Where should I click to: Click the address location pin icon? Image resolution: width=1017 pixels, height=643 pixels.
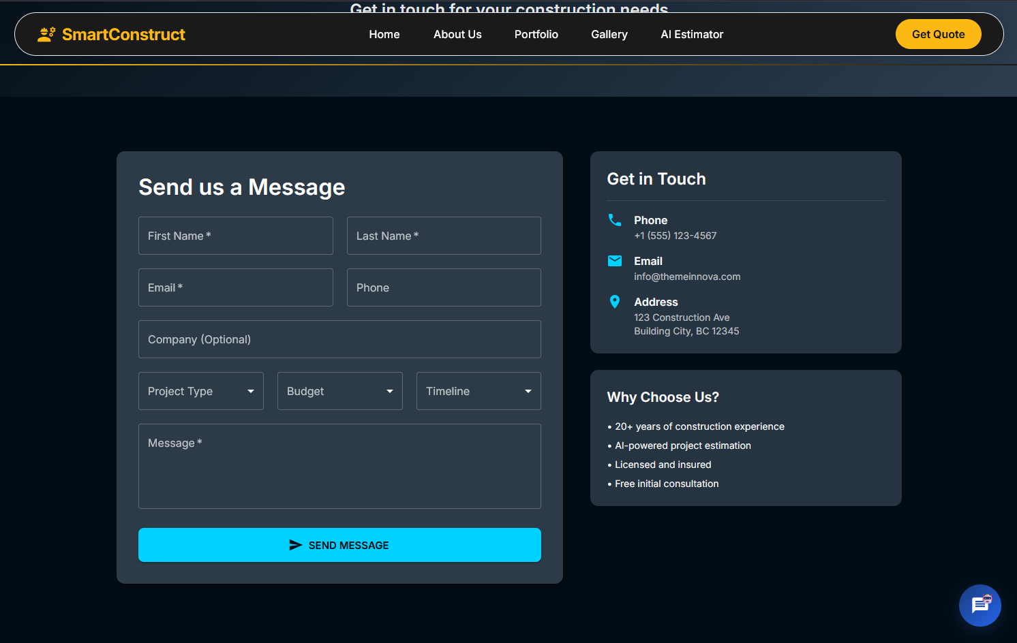point(614,302)
